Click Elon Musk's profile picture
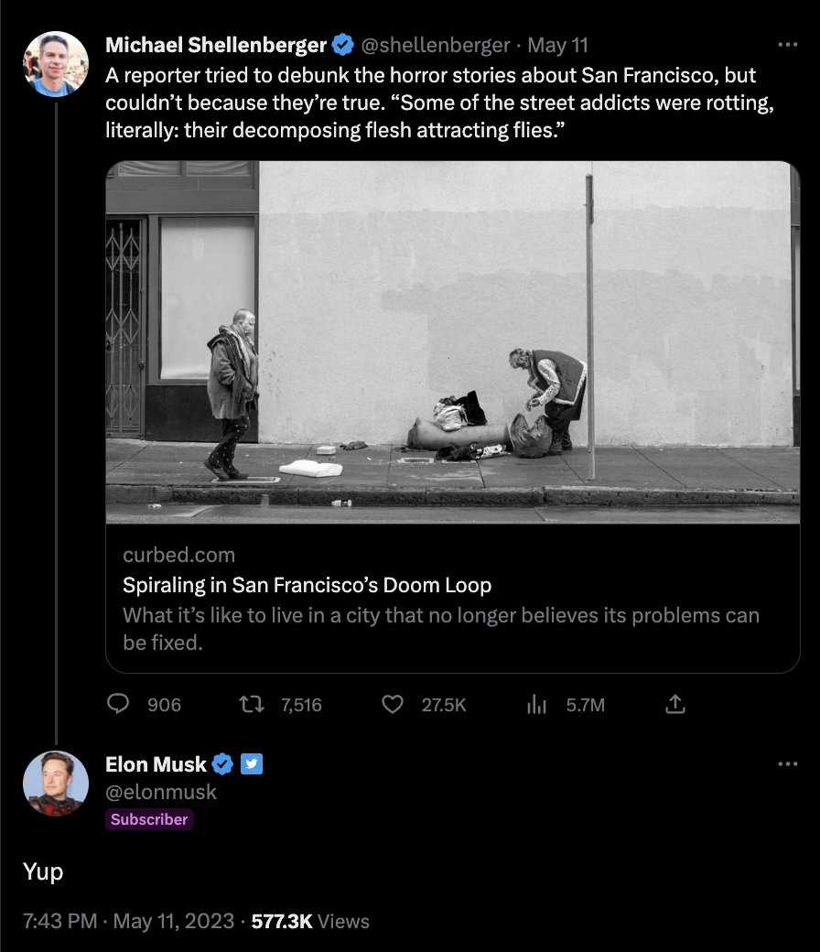The height and width of the screenshot is (952, 820). [x=55, y=784]
